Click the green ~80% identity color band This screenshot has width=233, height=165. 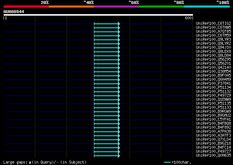point(162,7)
